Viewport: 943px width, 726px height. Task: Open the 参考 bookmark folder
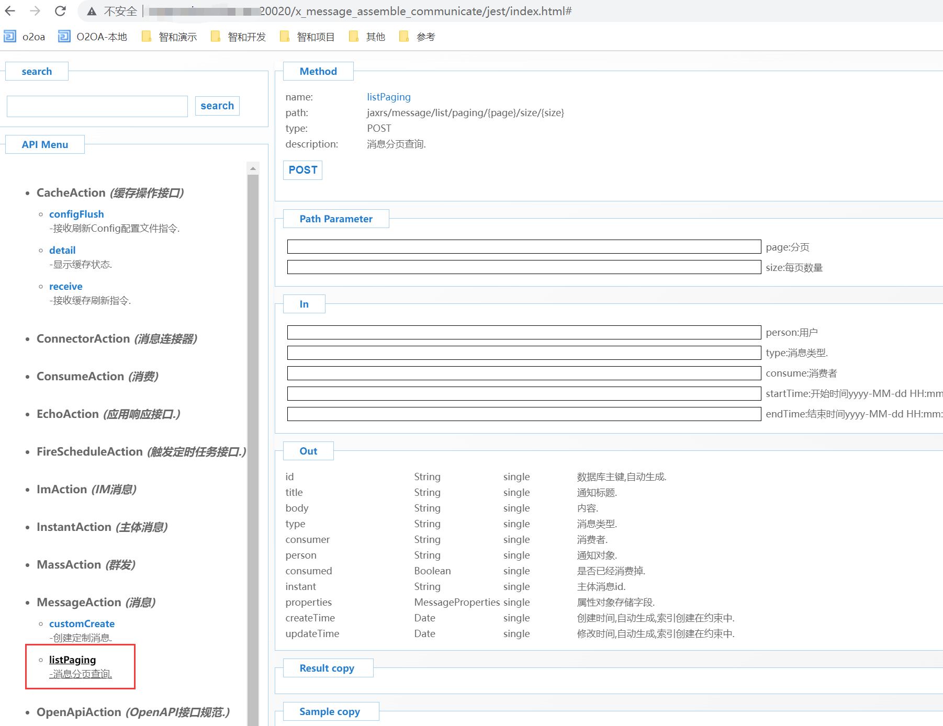tap(418, 37)
